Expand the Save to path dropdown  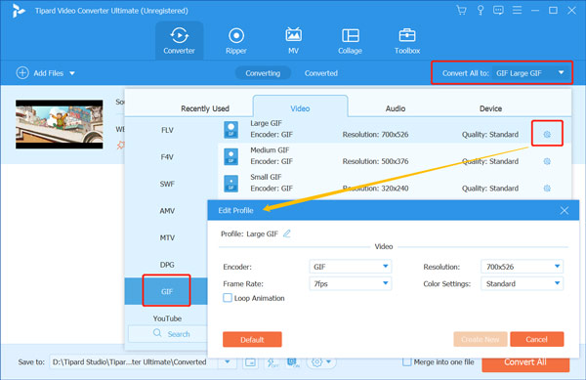[228, 361]
